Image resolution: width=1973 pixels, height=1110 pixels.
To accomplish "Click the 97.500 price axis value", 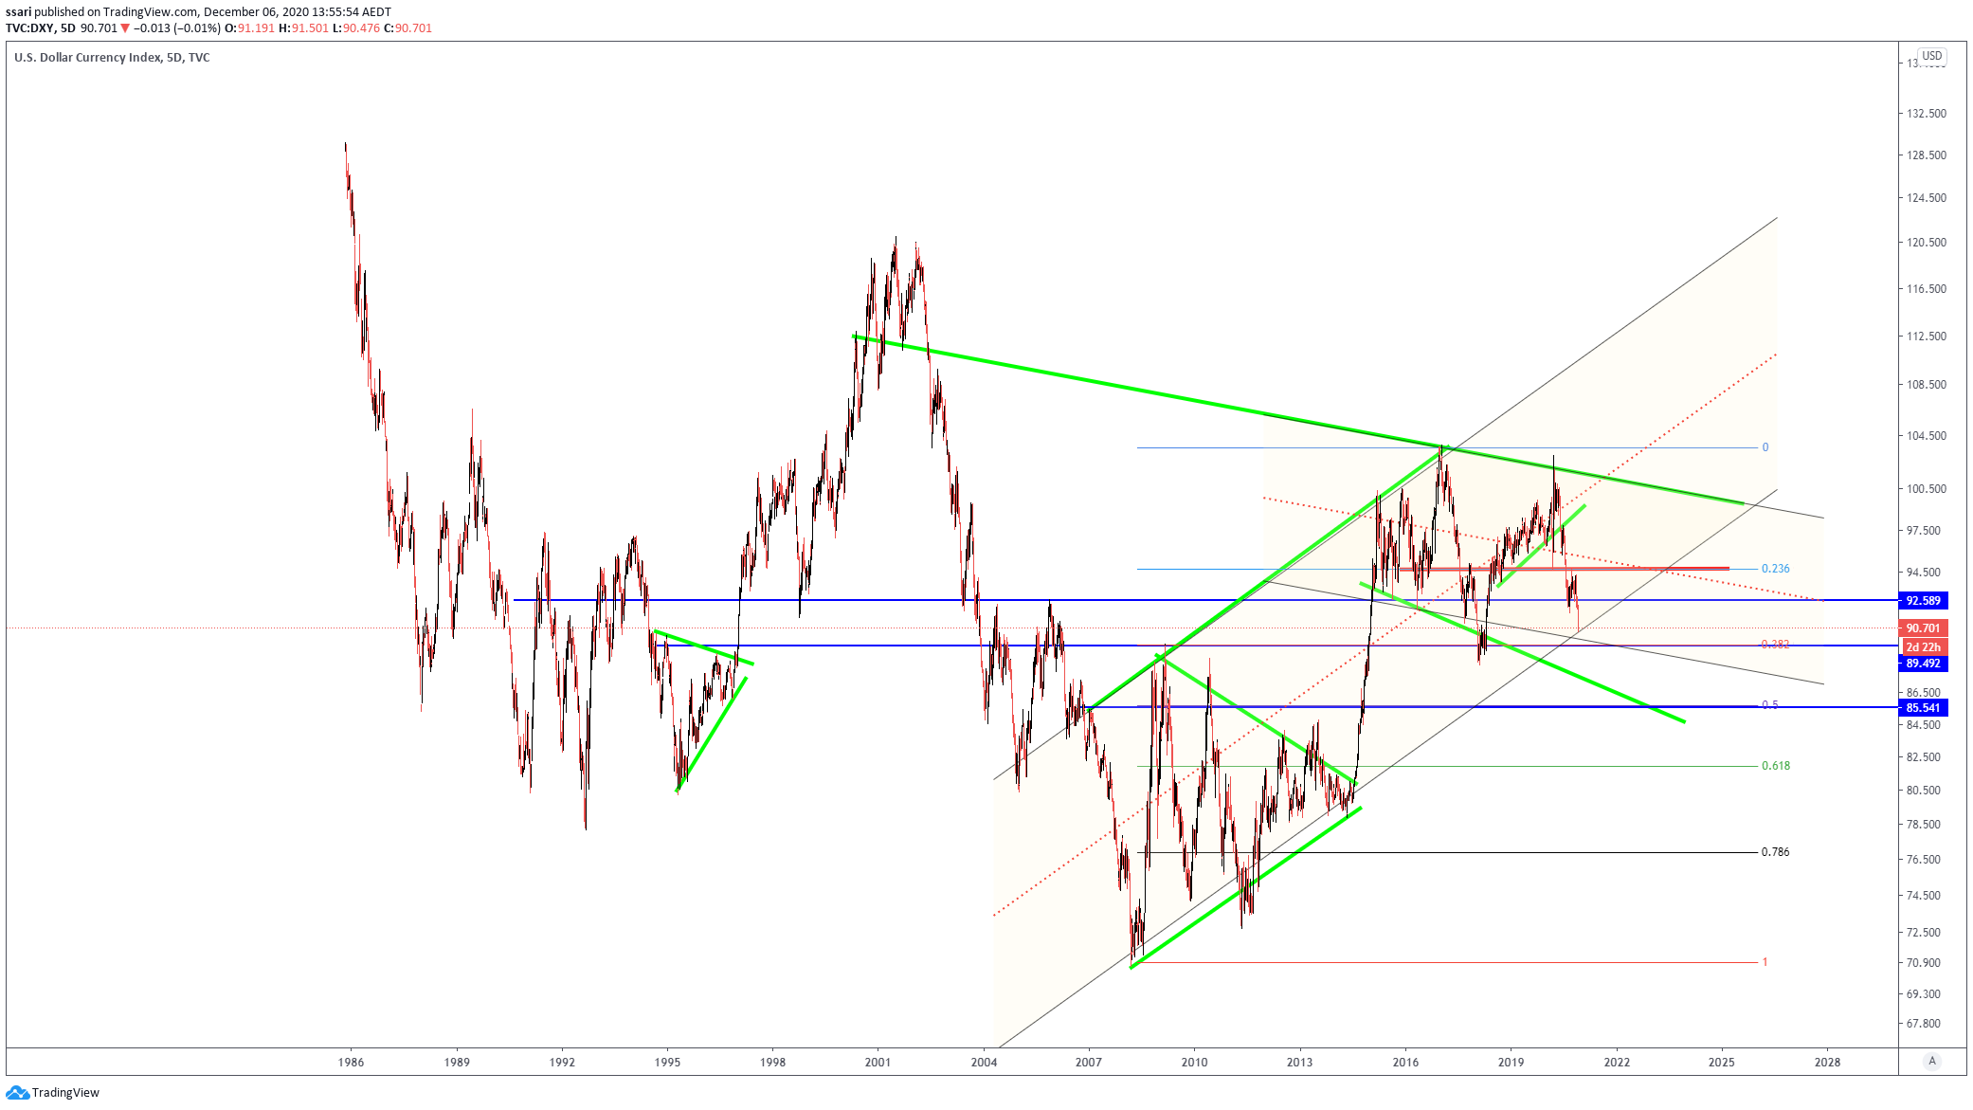I will (x=1924, y=531).
